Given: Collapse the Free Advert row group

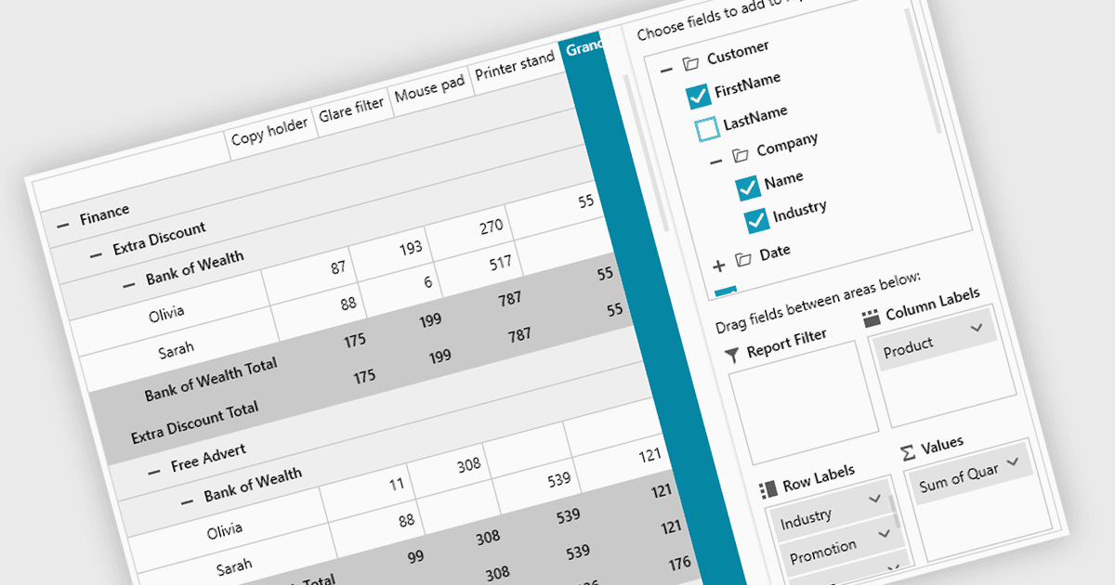Looking at the screenshot, I should point(154,471).
